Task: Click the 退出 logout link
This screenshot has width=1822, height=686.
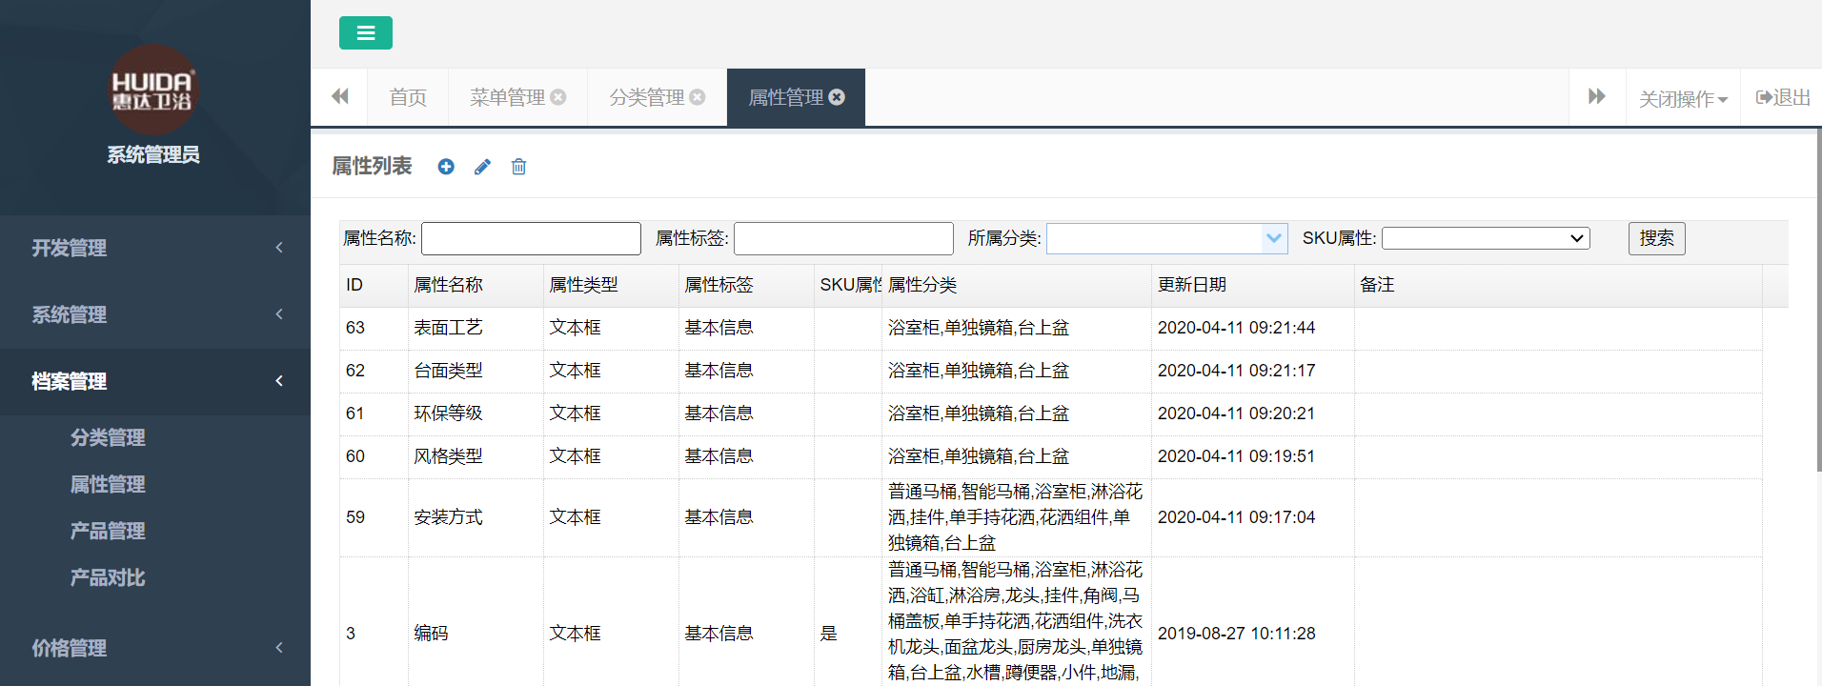Action: [1783, 97]
